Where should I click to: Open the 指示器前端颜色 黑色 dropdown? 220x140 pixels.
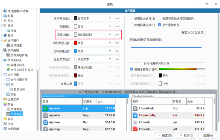(x=178, y=76)
